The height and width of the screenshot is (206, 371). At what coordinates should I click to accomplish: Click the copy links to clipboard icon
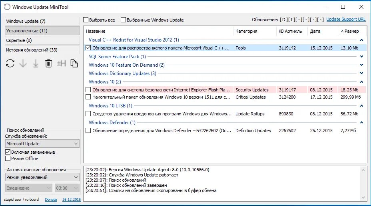(74, 63)
